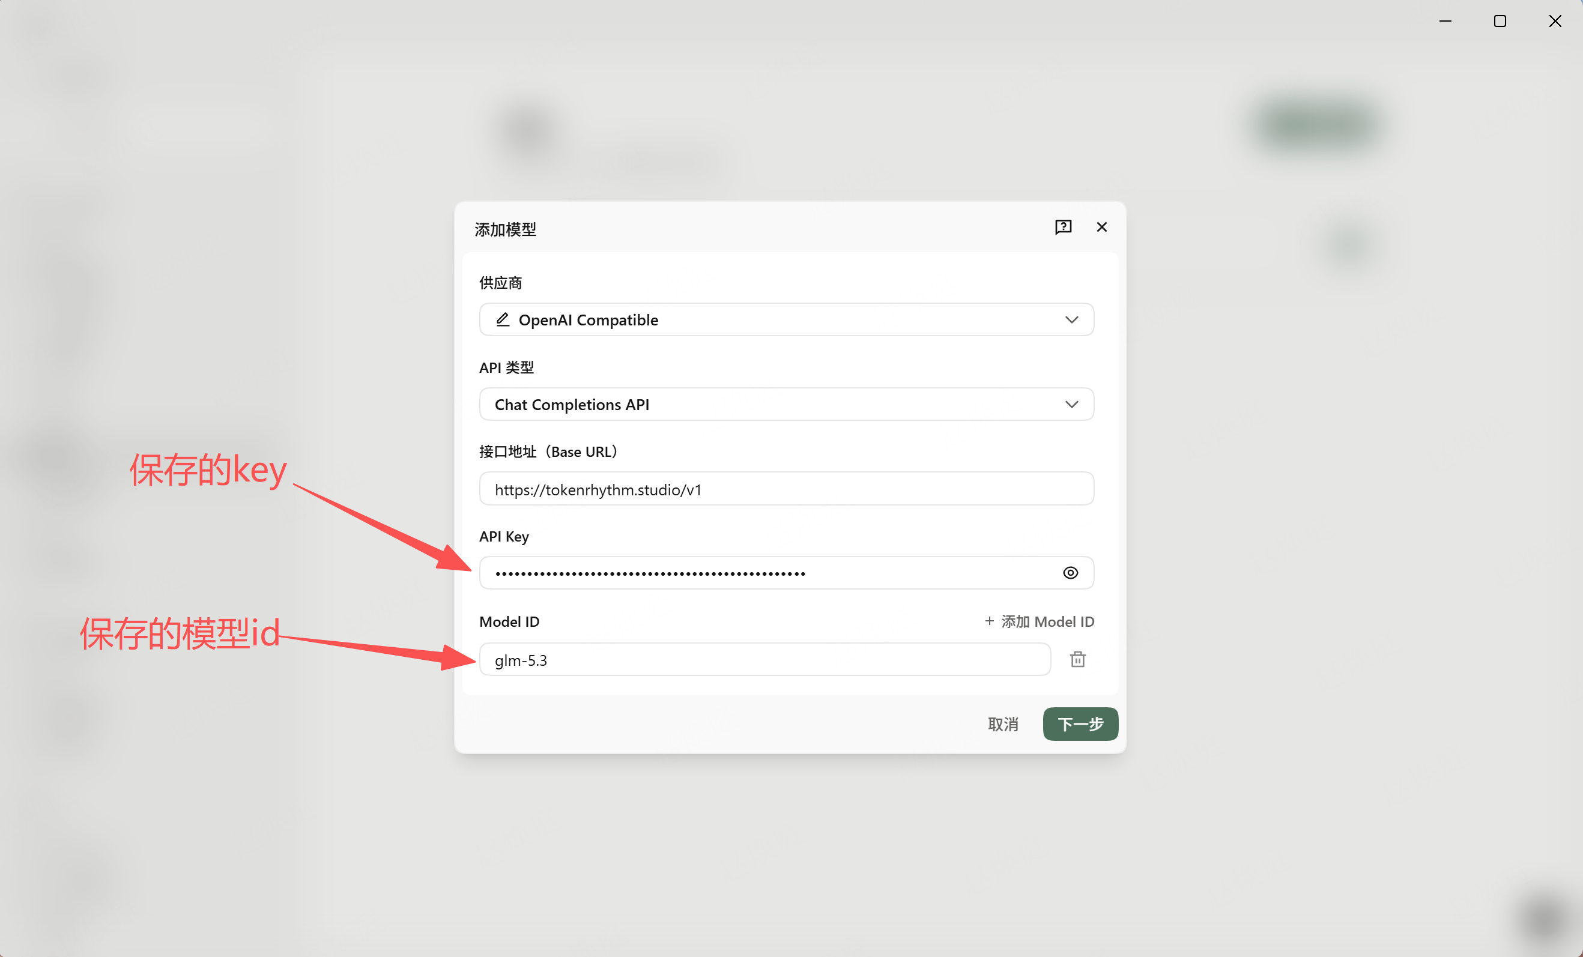Screen dimensions: 1583x957
Task: Click the 添加模型 dialog title
Action: coord(506,229)
